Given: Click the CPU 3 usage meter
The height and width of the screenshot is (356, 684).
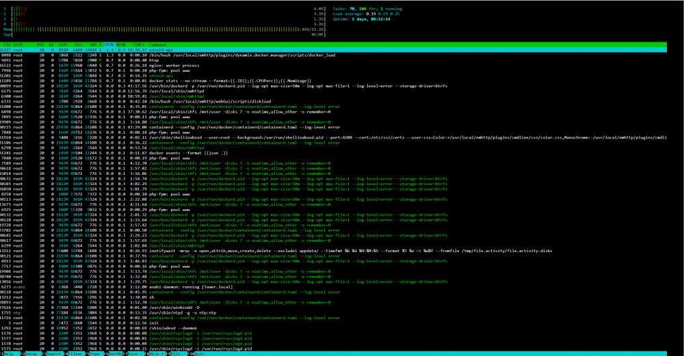Looking at the screenshot, I should pyautogui.click(x=164, y=19).
